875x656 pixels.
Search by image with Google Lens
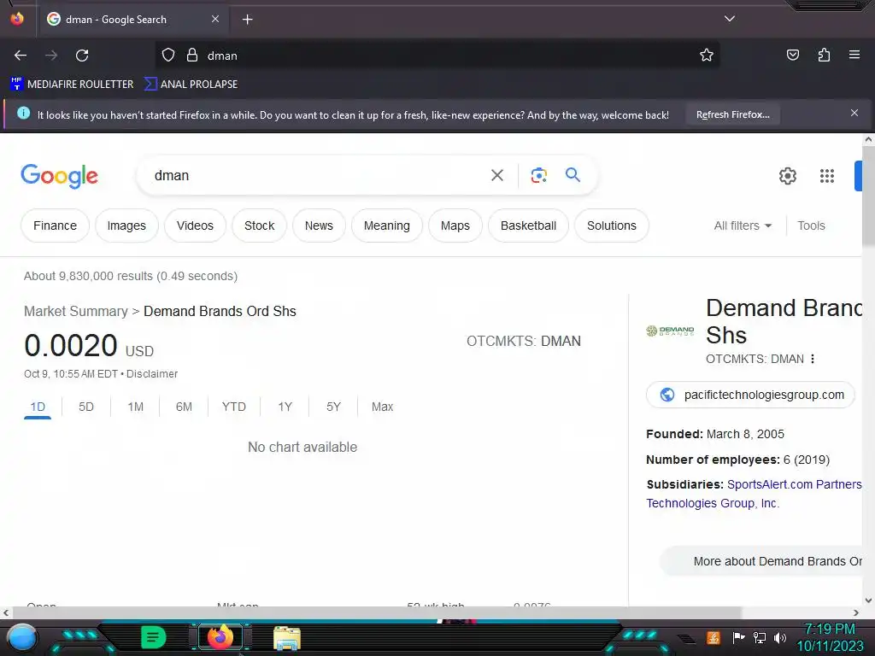[538, 176]
